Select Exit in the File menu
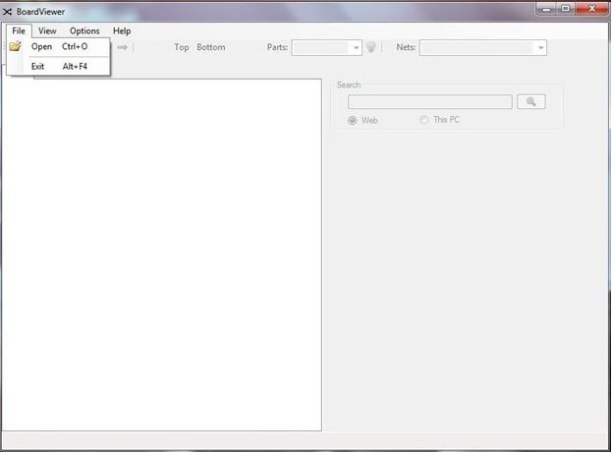612x452 pixels. click(38, 66)
